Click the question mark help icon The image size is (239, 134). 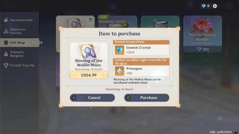tap(91, 20)
